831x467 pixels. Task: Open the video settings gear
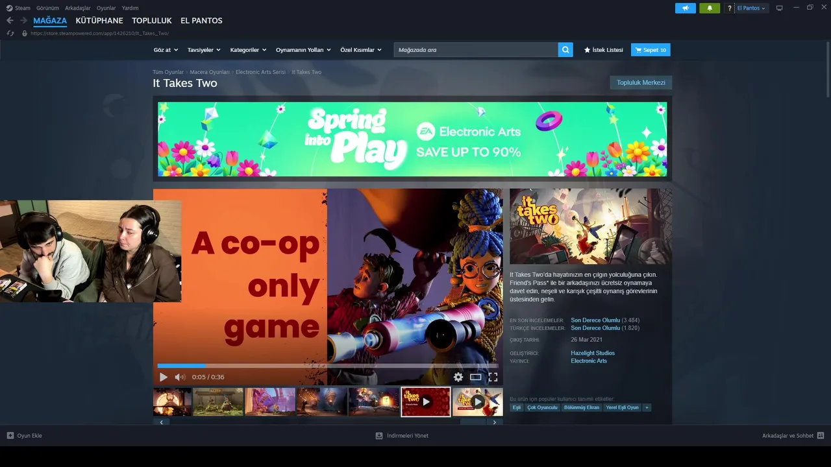(458, 377)
